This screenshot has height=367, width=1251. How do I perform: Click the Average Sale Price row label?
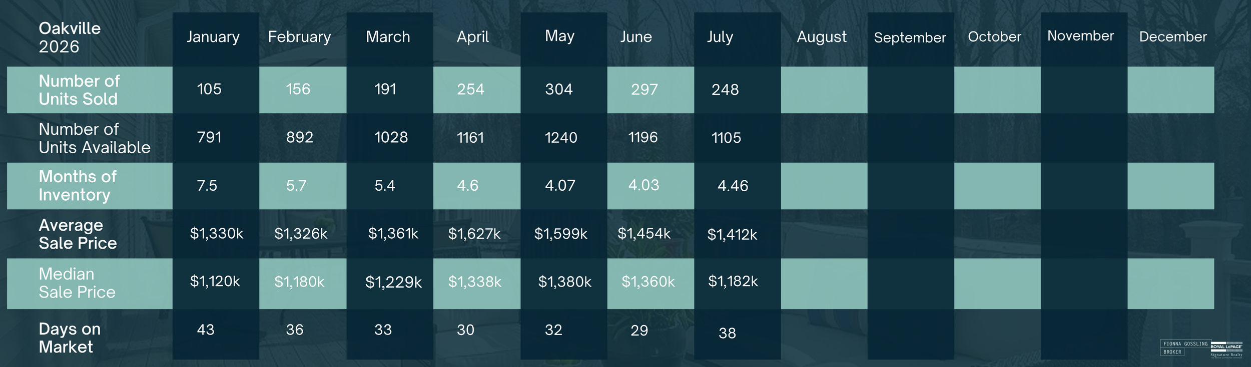click(x=78, y=234)
